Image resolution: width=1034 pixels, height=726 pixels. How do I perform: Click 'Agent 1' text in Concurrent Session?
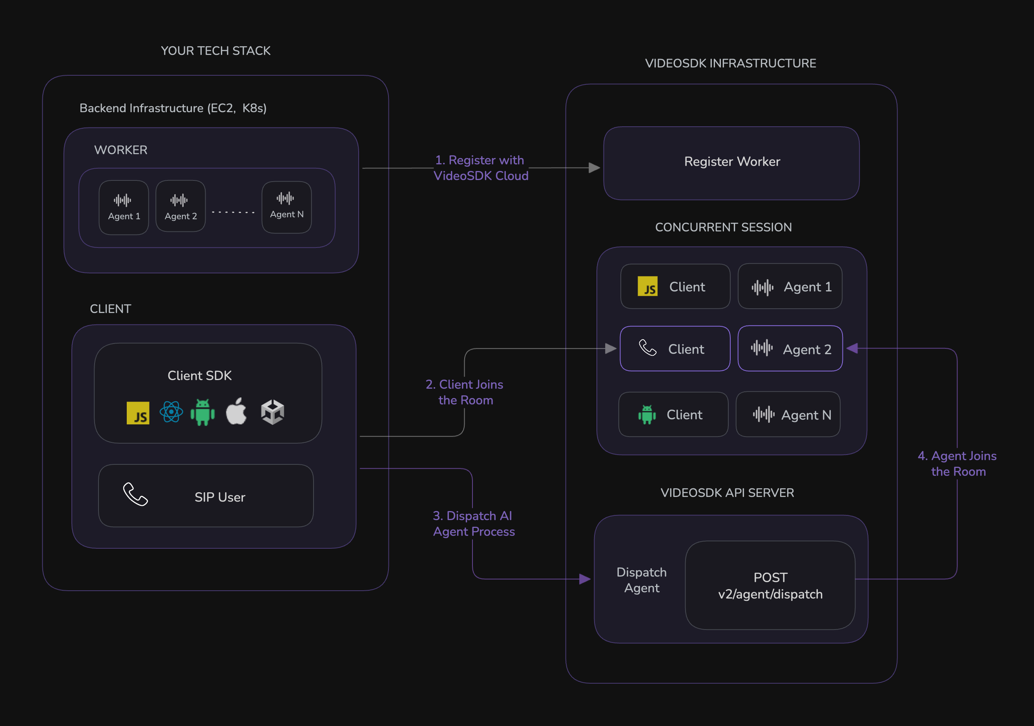click(808, 287)
